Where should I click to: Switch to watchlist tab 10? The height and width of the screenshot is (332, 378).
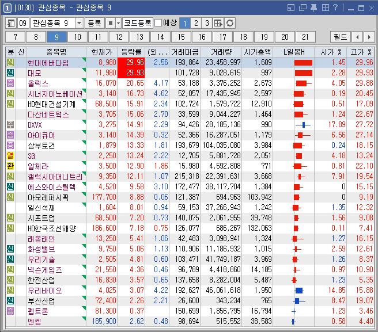click(77, 37)
